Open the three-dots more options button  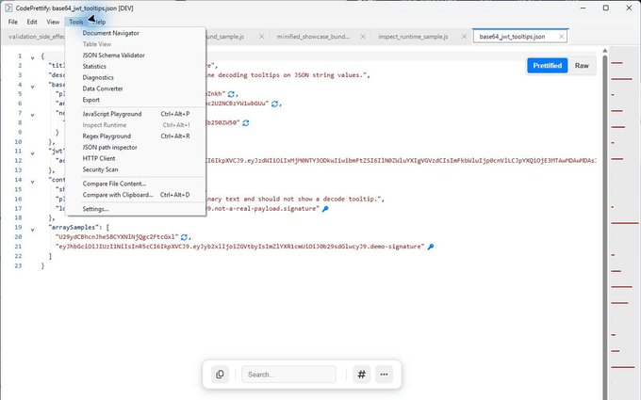[x=384, y=375]
